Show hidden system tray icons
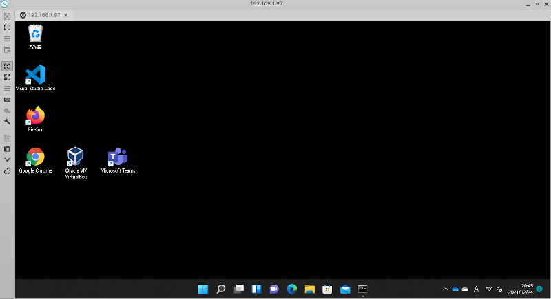This screenshot has width=551, height=299. coord(445,289)
